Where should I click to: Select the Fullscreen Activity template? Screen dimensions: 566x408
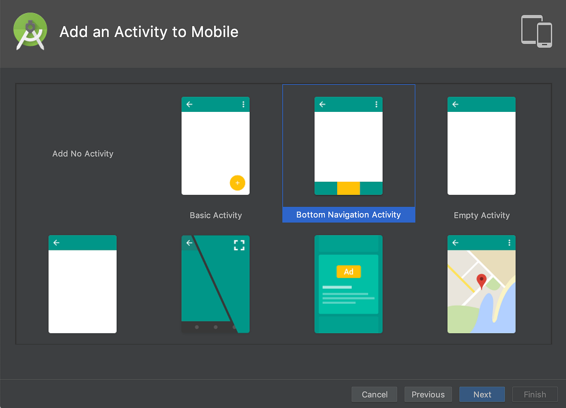click(x=215, y=284)
